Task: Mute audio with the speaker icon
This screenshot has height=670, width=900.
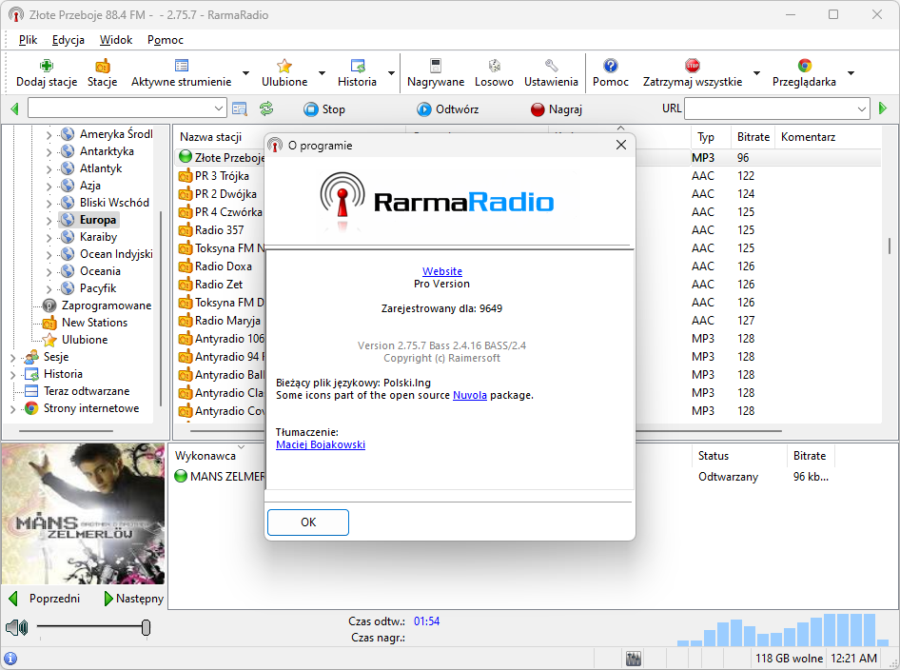Action: tap(16, 627)
